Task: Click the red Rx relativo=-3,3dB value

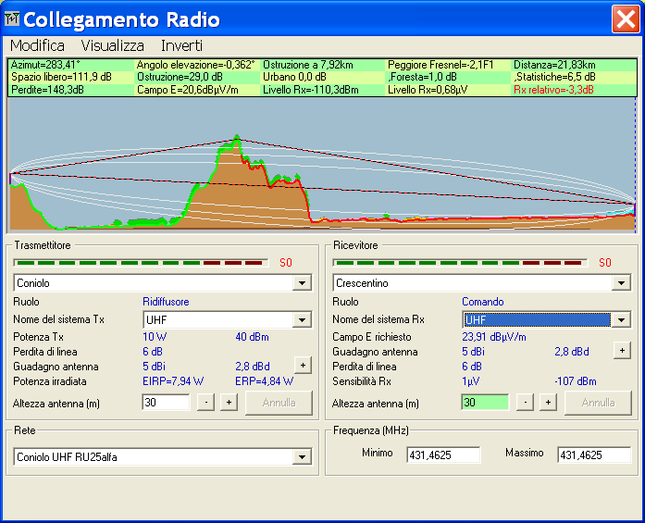Action: 553,90
